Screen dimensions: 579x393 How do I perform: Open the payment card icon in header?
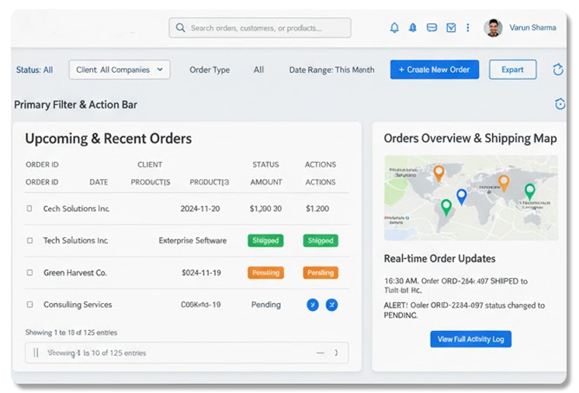[432, 28]
